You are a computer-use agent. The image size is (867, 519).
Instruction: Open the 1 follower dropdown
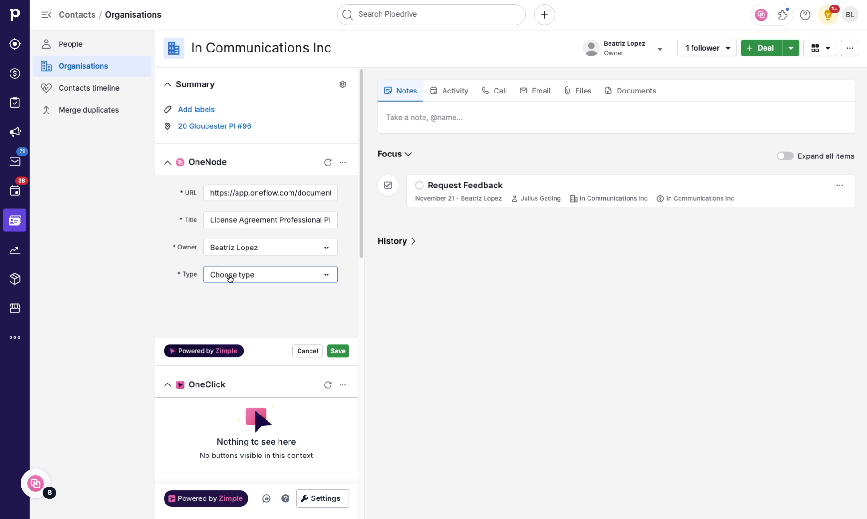[x=707, y=48]
